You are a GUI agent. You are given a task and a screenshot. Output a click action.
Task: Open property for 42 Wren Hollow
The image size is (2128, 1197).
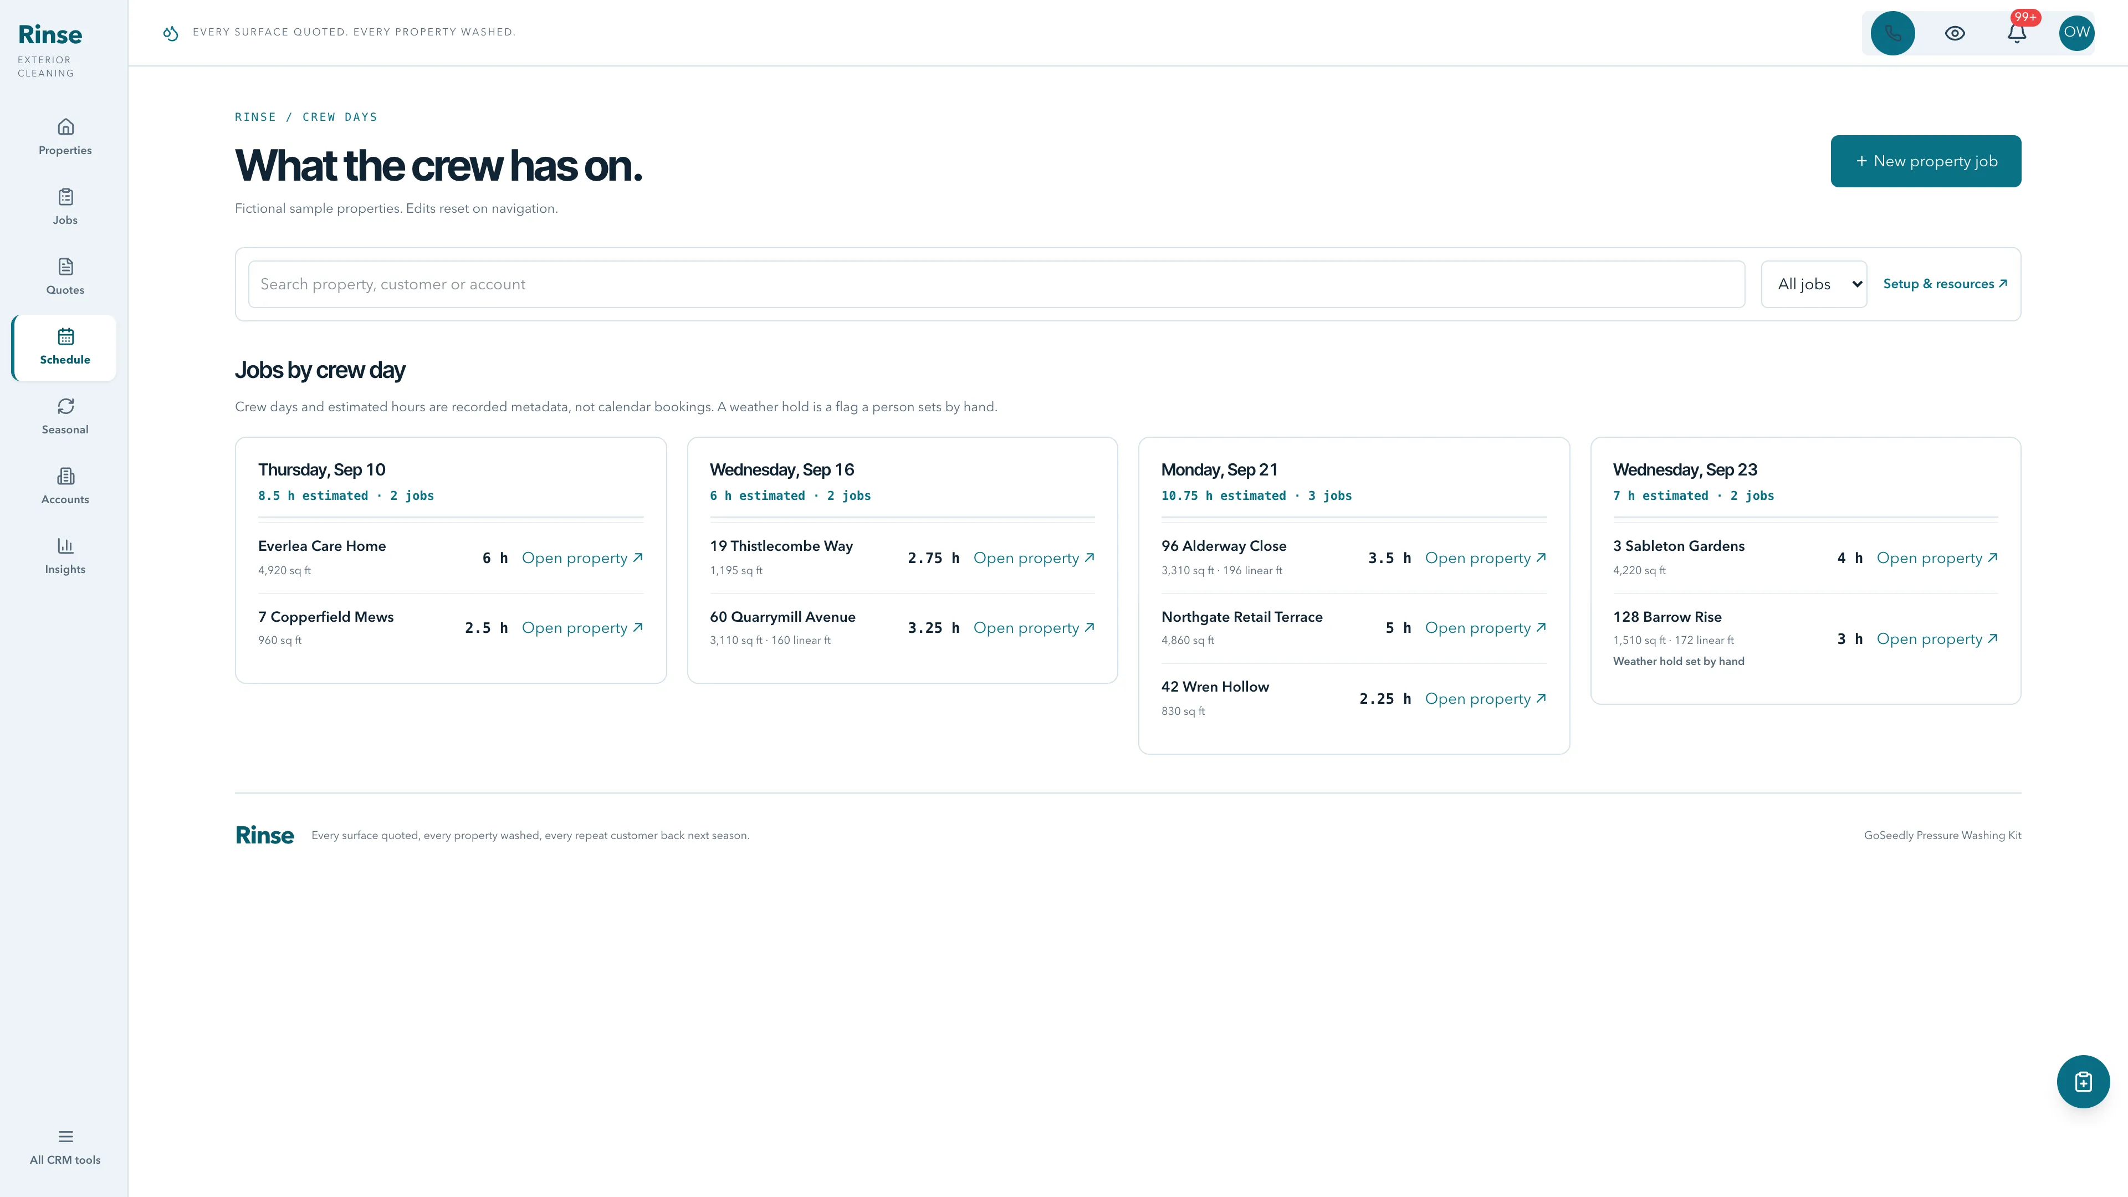click(1485, 699)
